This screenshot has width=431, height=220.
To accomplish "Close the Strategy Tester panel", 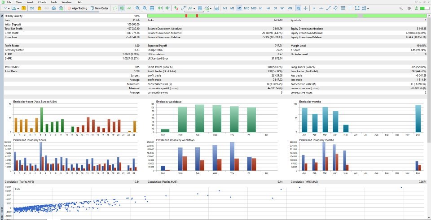I will [x=2, y=16].
